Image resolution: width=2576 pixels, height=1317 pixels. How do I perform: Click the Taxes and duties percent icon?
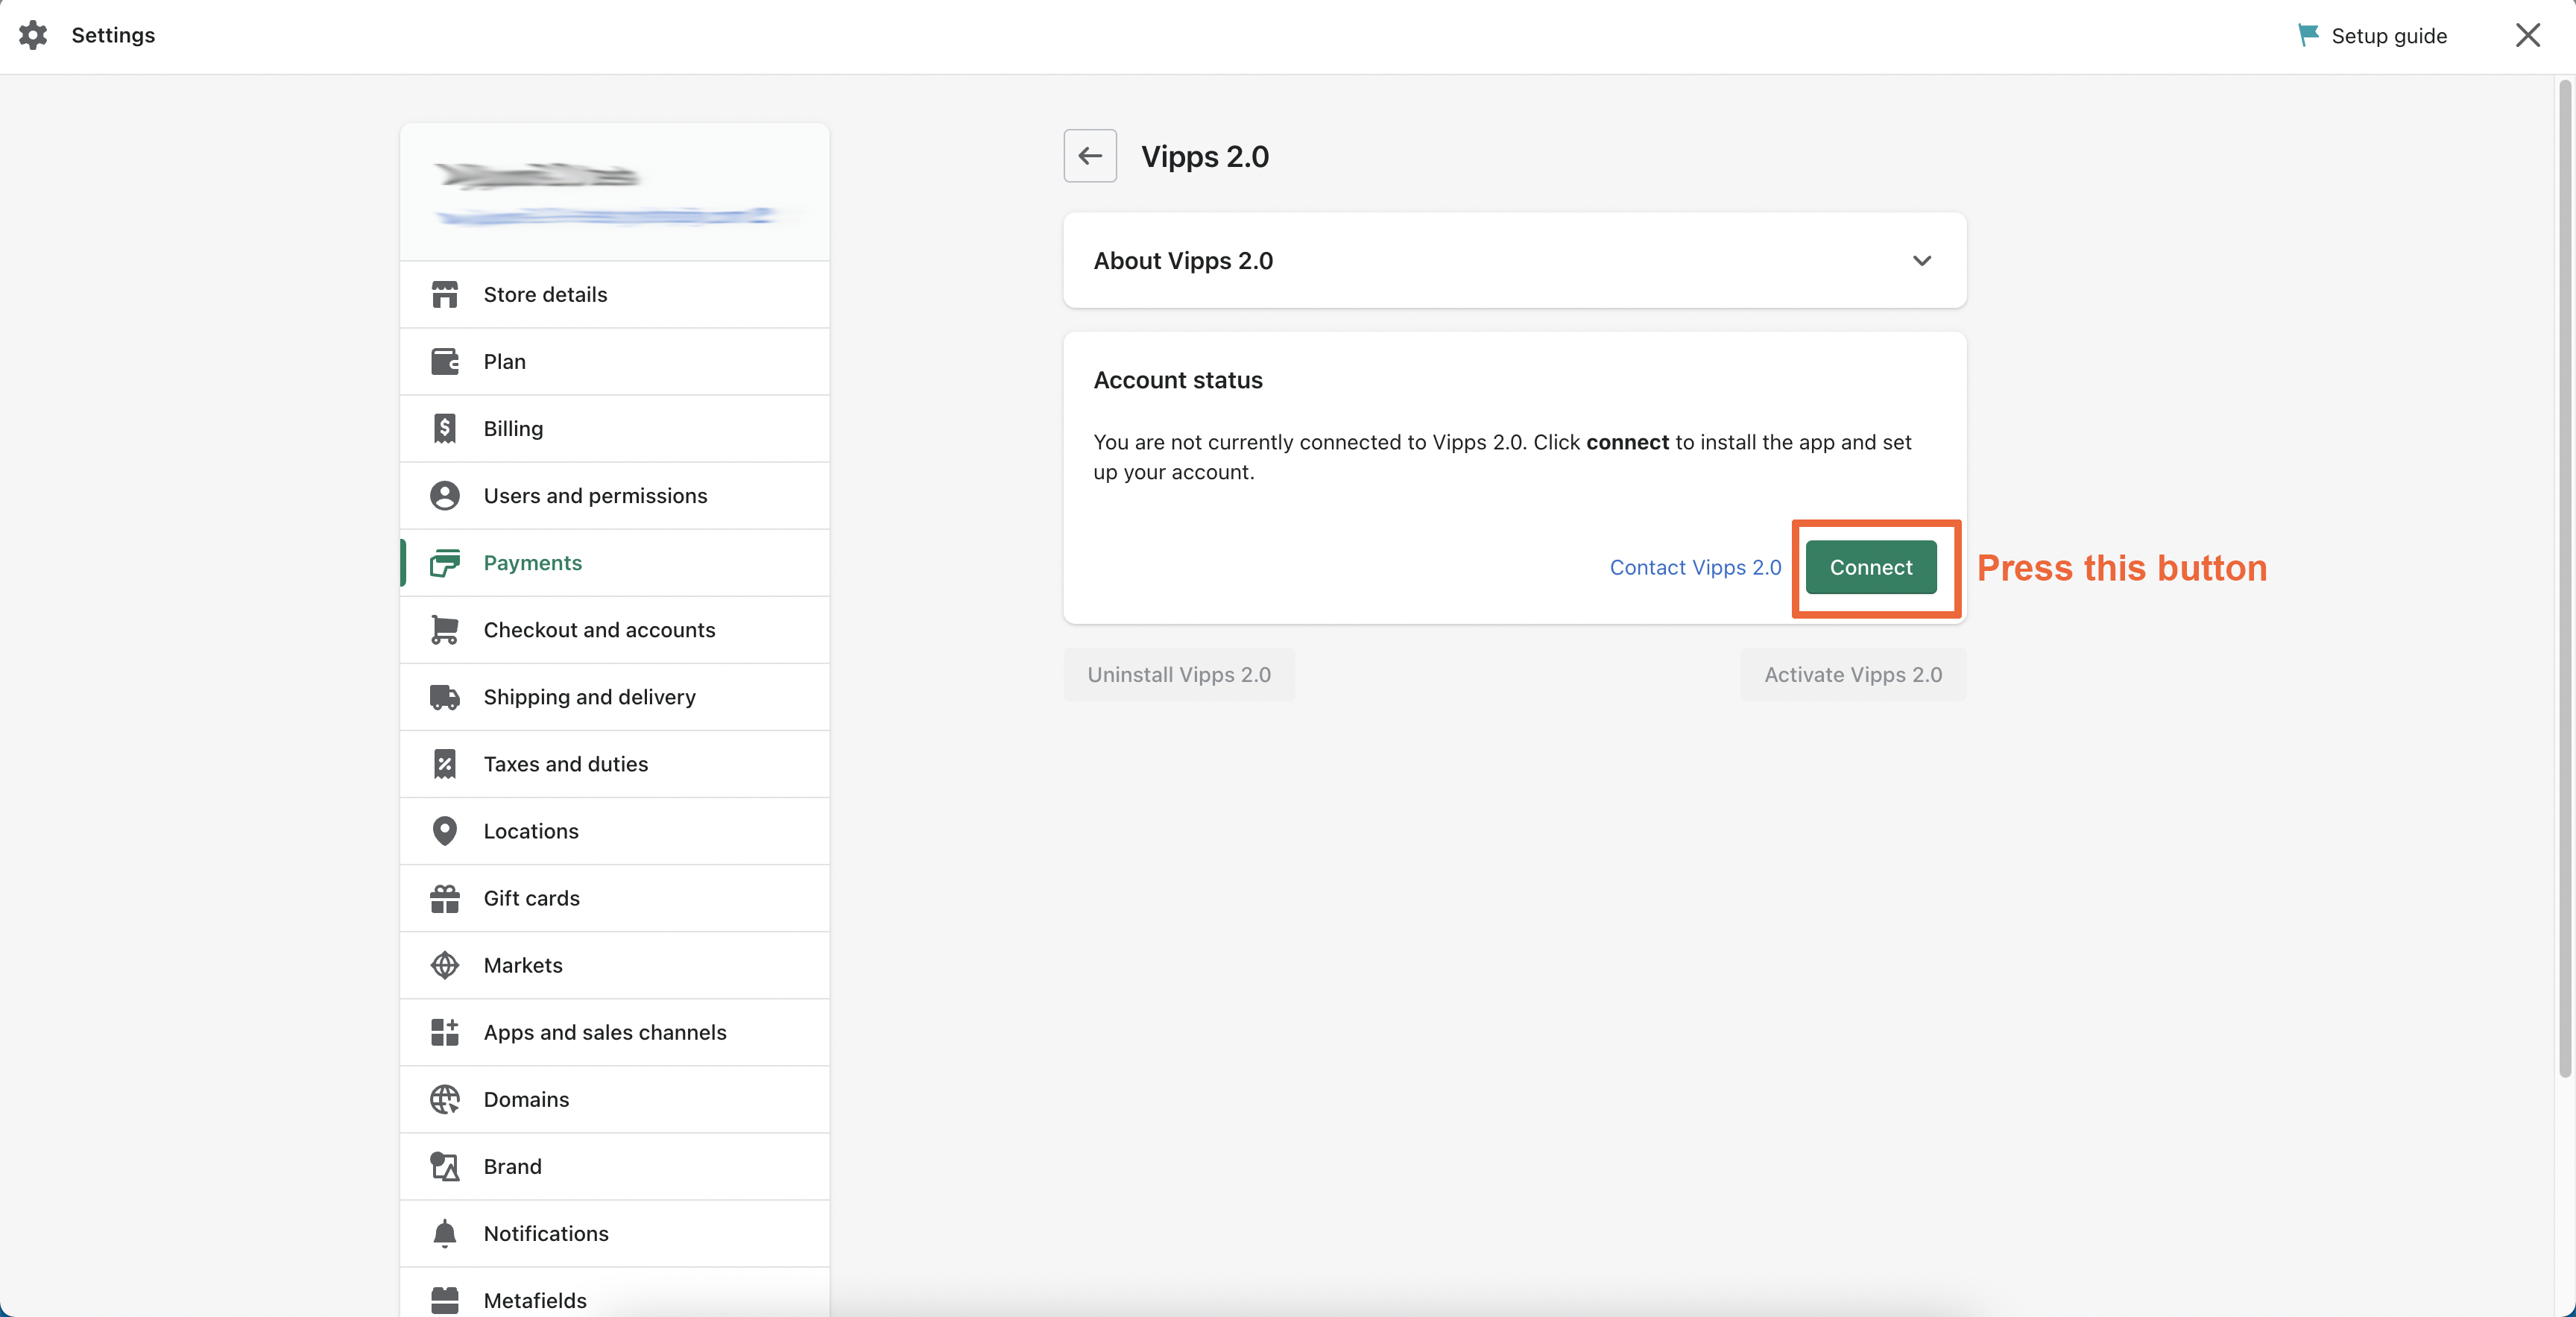[x=445, y=764]
